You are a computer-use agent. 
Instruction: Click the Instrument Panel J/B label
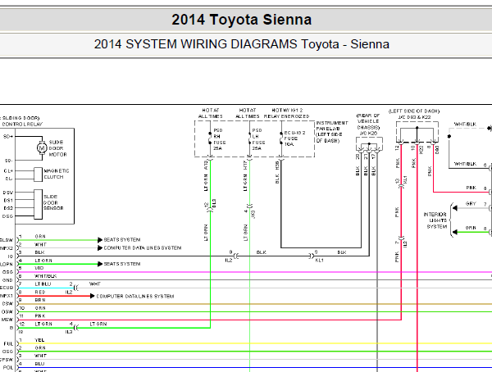(x=332, y=132)
